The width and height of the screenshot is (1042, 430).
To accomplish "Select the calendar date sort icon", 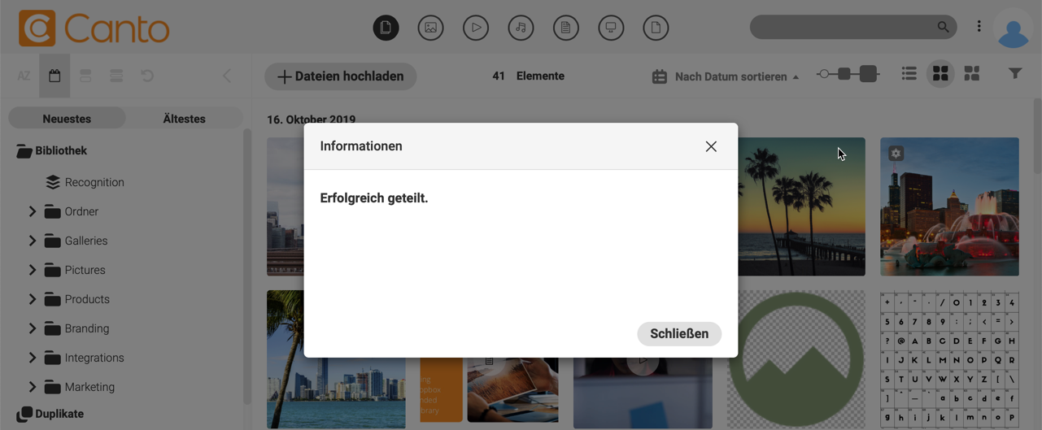I will [x=54, y=76].
